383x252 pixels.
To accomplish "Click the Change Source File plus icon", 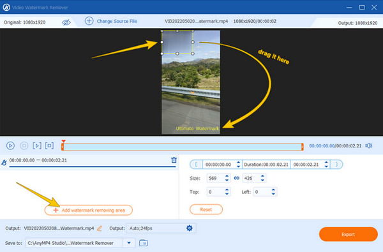I will click(89, 21).
